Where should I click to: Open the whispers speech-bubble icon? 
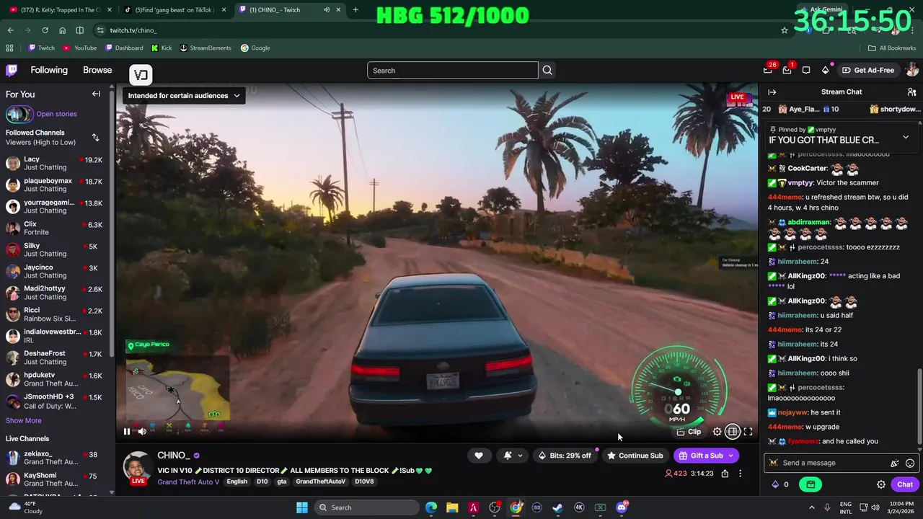[x=806, y=70]
